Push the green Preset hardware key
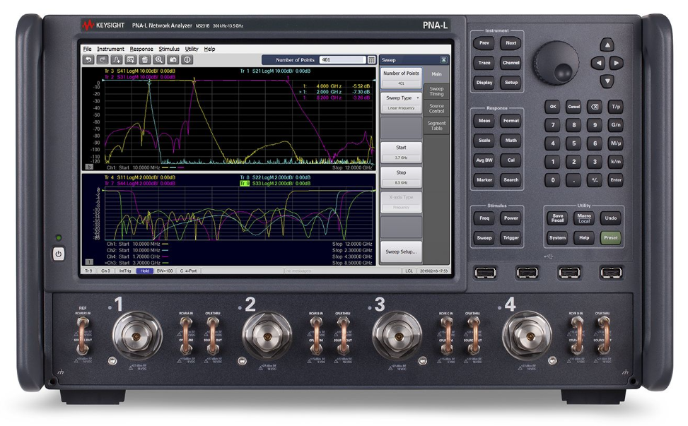 tap(610, 237)
